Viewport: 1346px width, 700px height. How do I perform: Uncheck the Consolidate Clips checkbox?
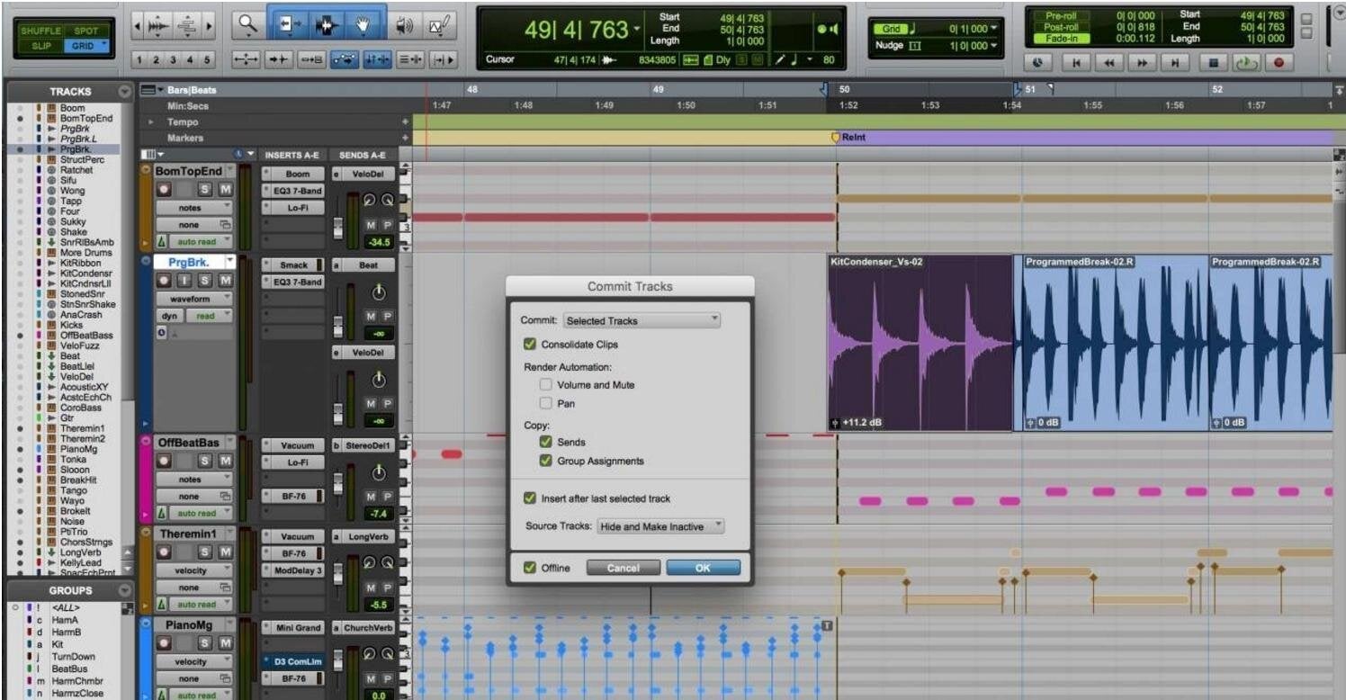tap(531, 344)
